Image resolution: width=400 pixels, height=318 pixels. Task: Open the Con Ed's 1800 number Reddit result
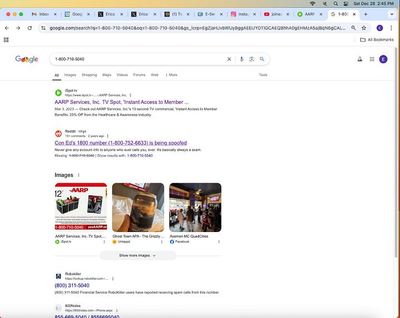[x=121, y=143]
